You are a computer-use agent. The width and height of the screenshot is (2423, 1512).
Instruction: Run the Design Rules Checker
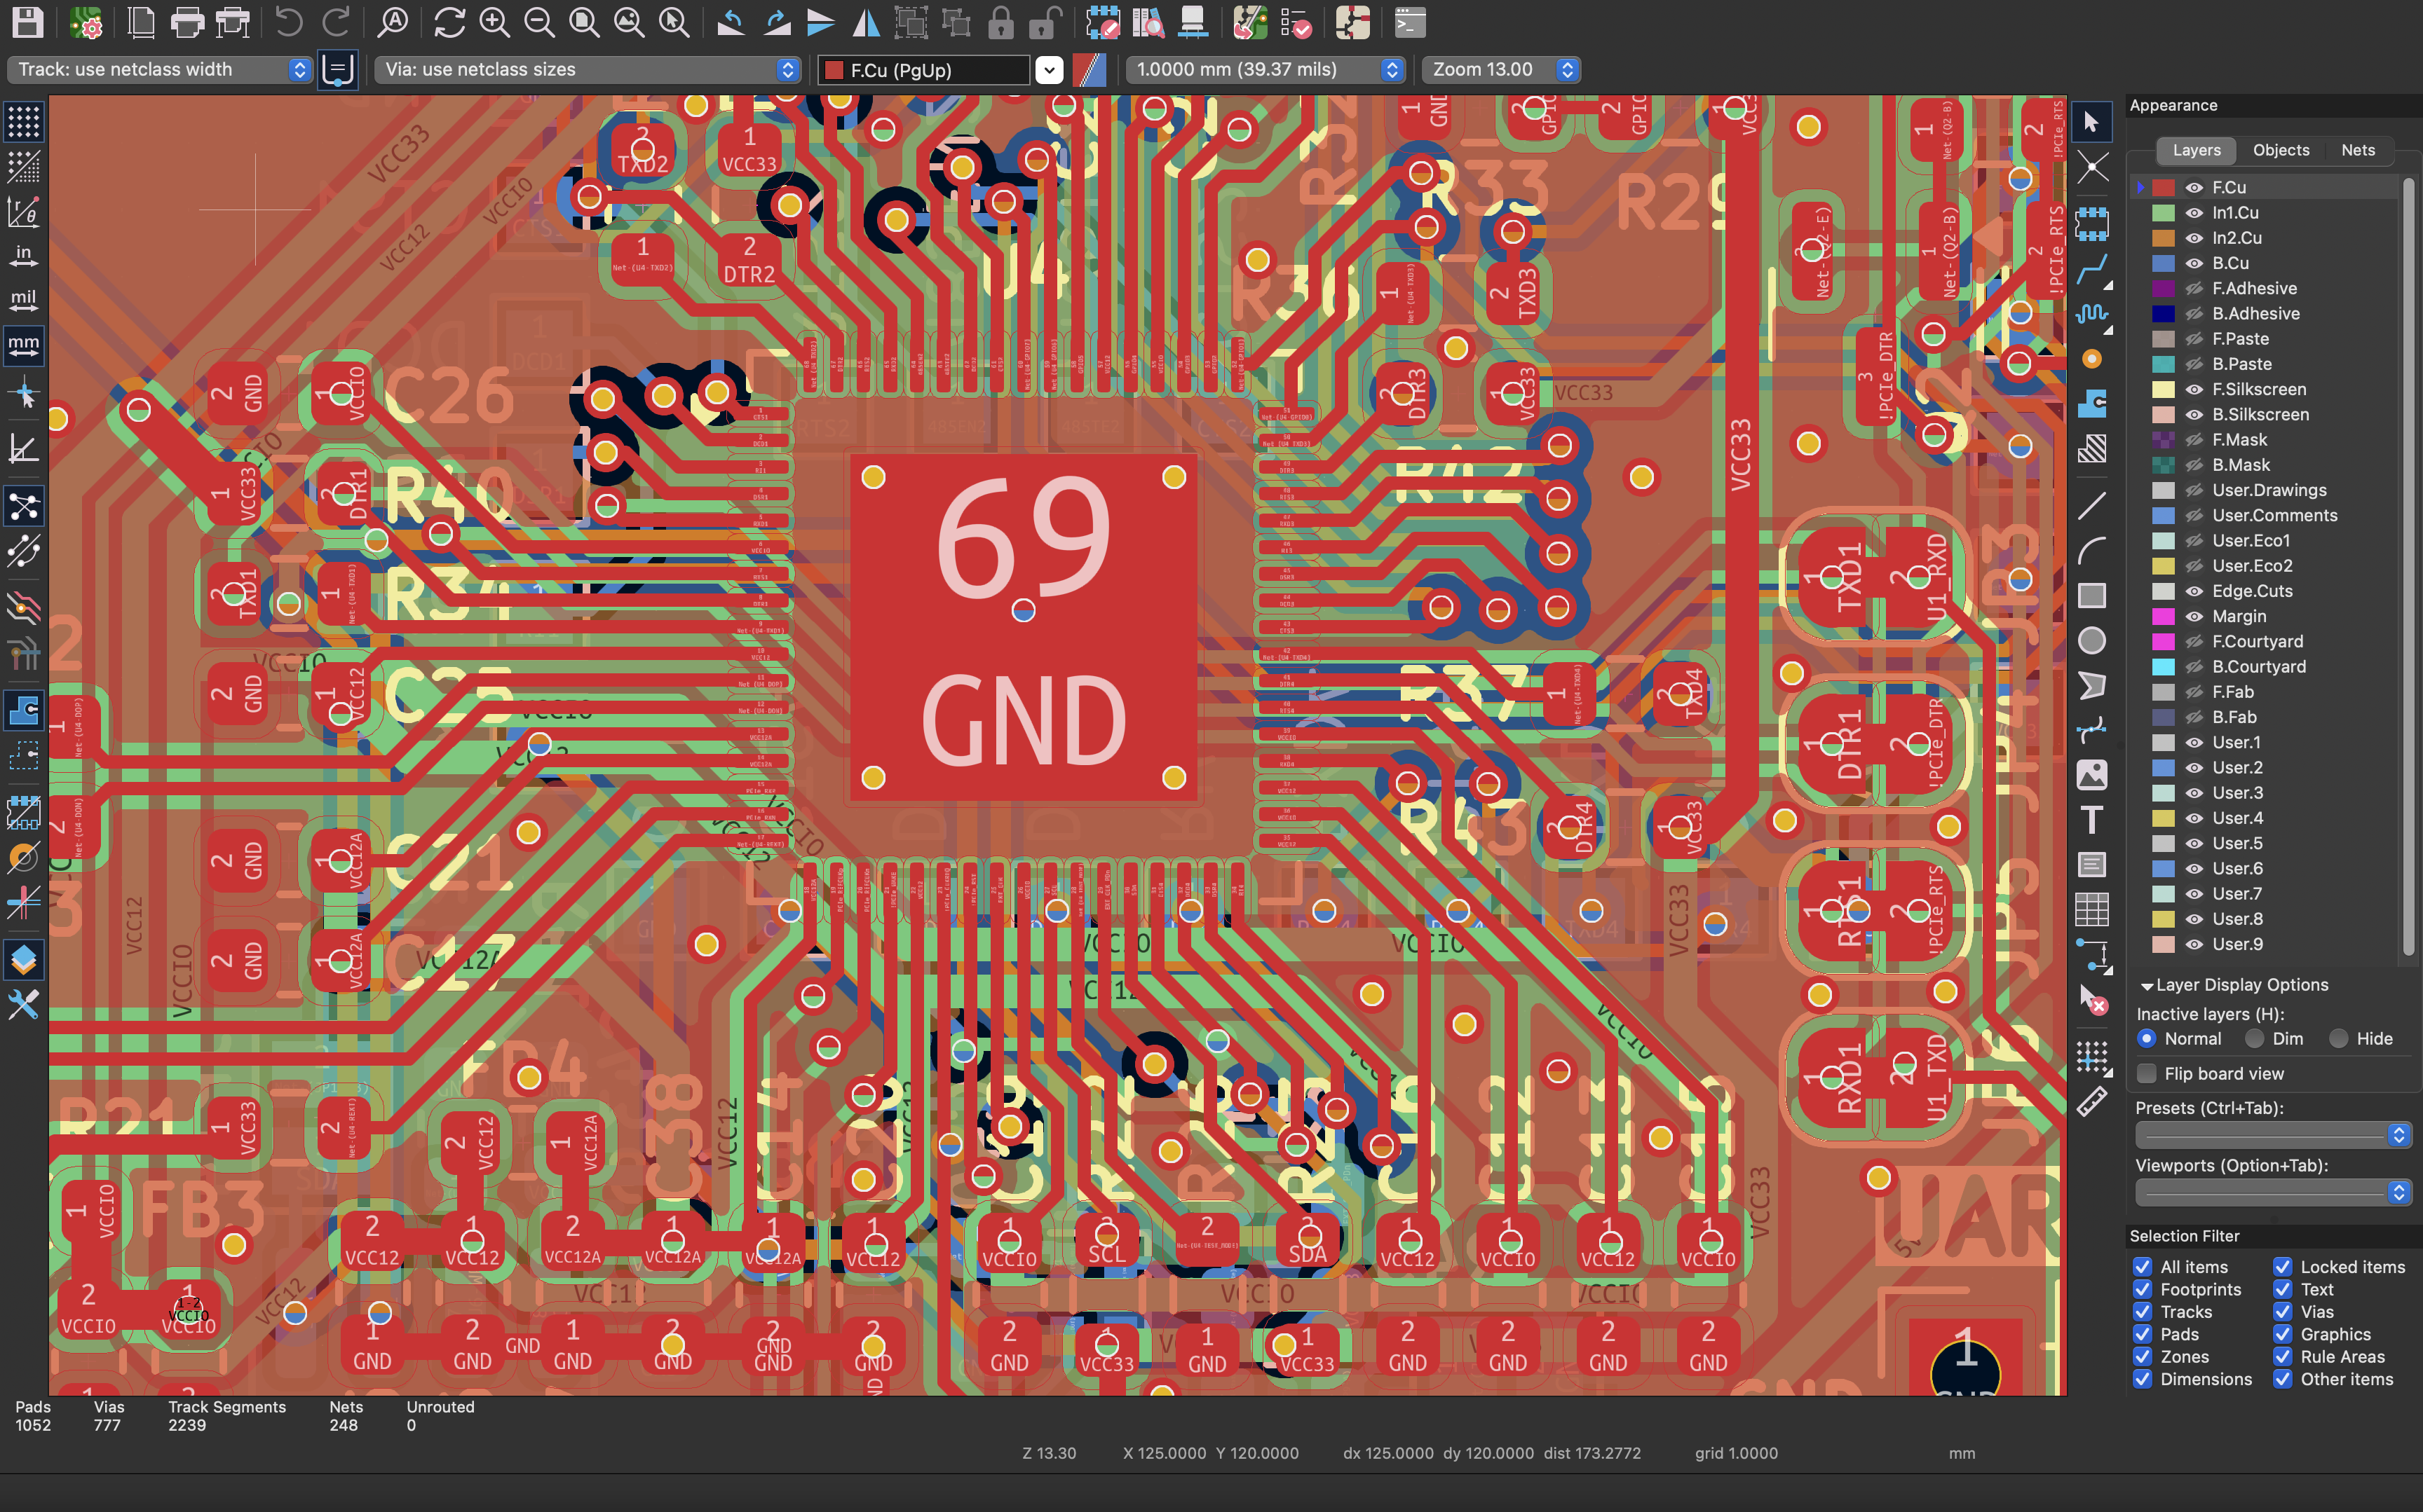tap(1298, 22)
